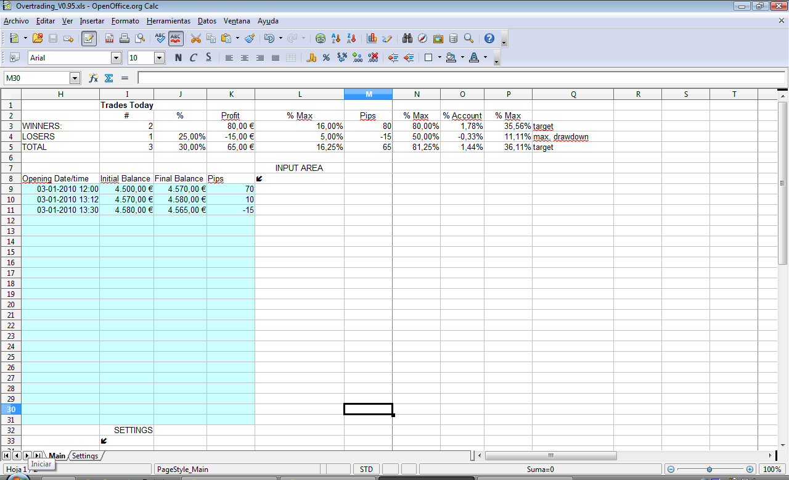Switch to the Settings sheet tab
This screenshot has height=480, width=789.
click(85, 456)
